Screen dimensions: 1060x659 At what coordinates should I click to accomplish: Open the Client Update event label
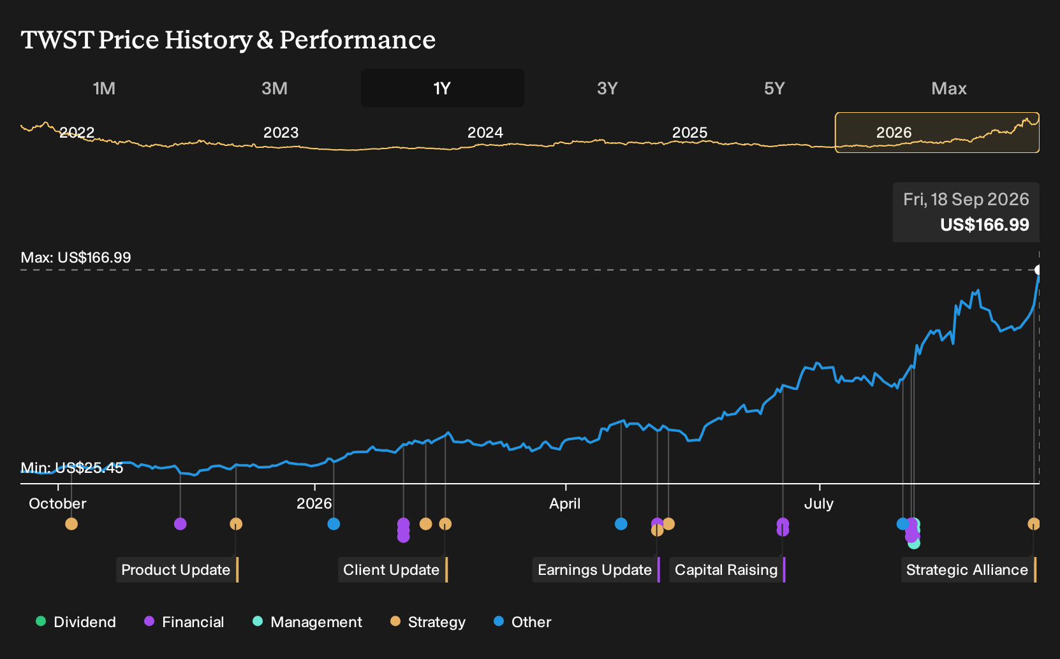pos(393,570)
